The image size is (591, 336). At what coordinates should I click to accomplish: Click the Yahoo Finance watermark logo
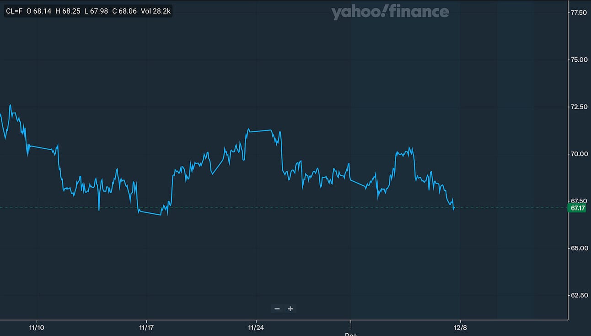click(390, 12)
